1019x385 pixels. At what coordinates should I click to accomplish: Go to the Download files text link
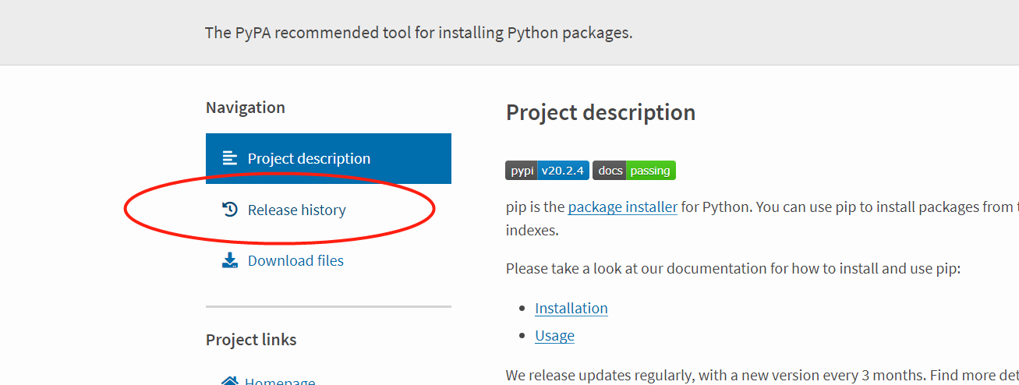[295, 261]
